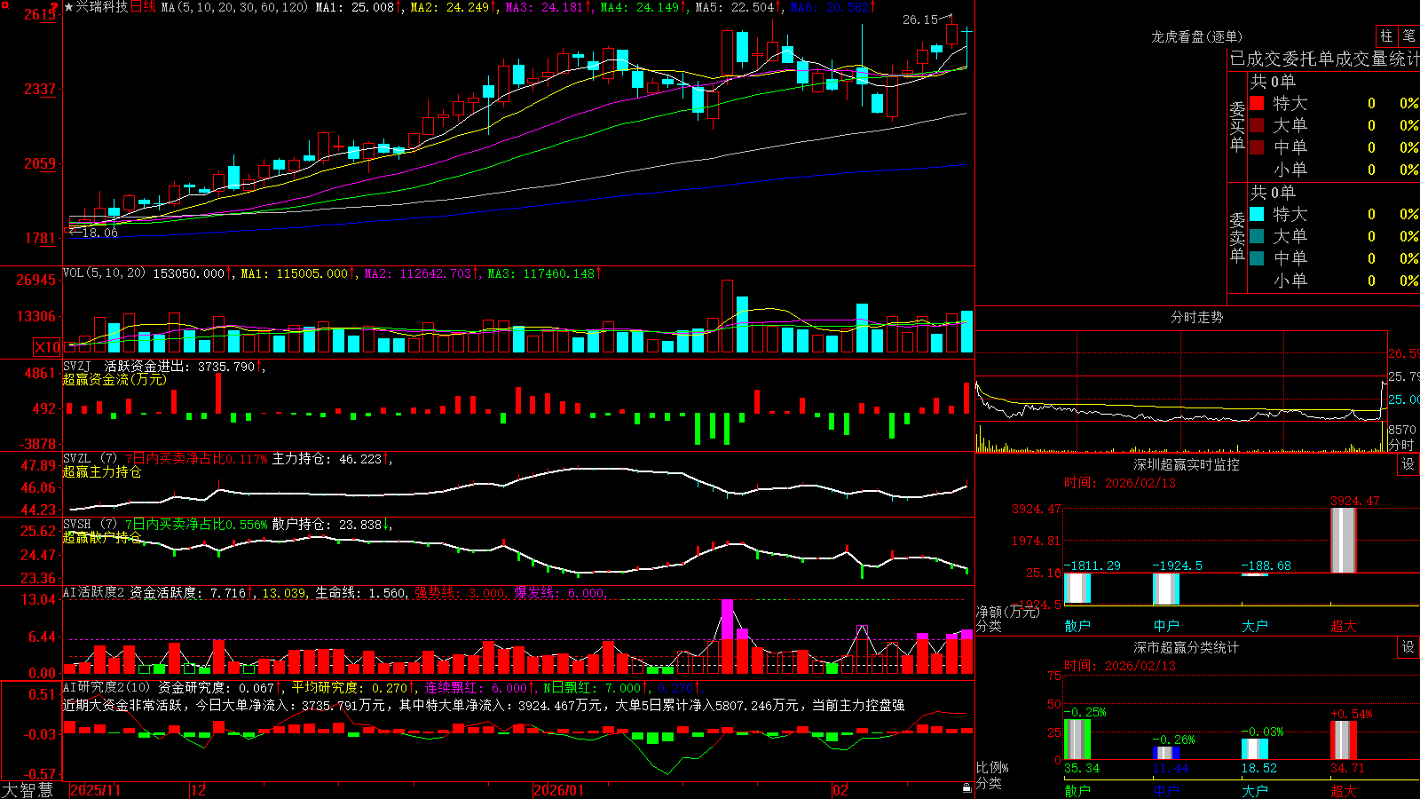
Task: Click the 散户 ratio bar labeled -0.25%
Action: click(x=1077, y=740)
